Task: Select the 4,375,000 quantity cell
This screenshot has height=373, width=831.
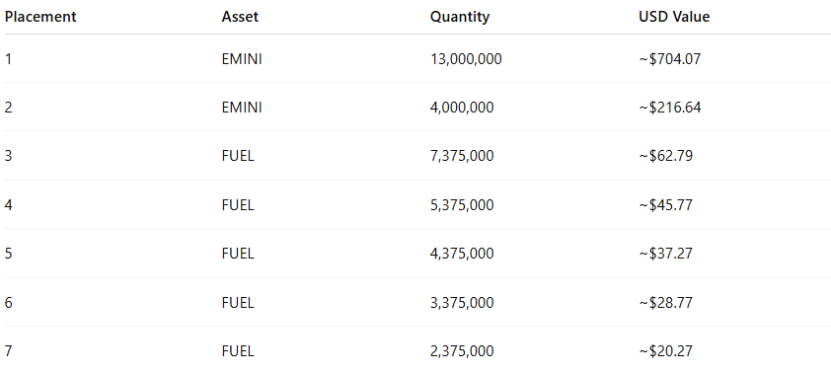Action: point(462,254)
